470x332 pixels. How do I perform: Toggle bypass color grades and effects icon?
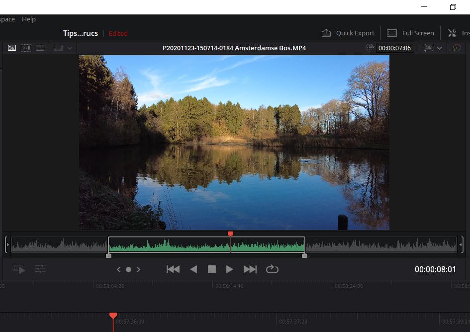point(456,48)
